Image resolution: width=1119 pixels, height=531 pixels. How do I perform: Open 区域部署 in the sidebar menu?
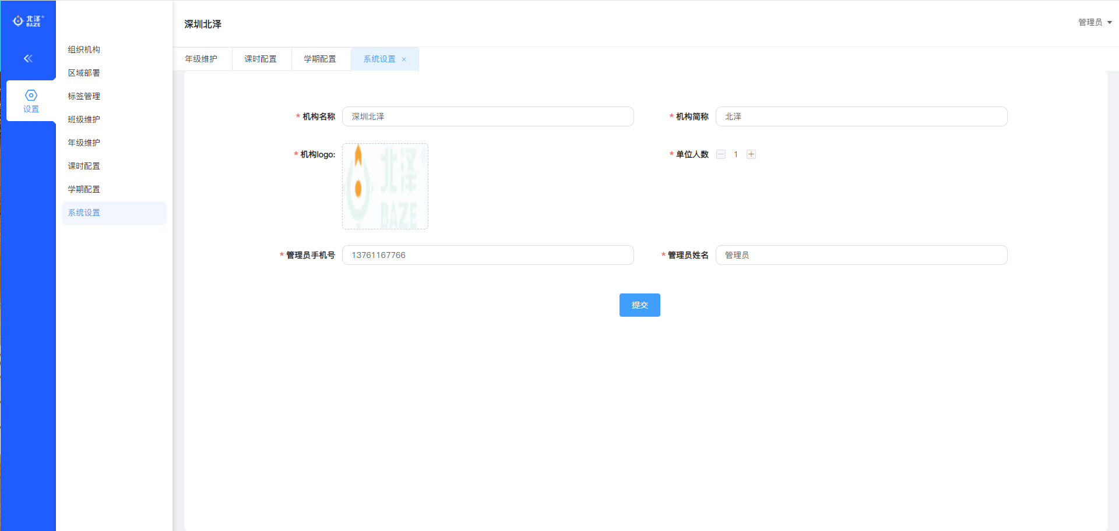(x=84, y=73)
